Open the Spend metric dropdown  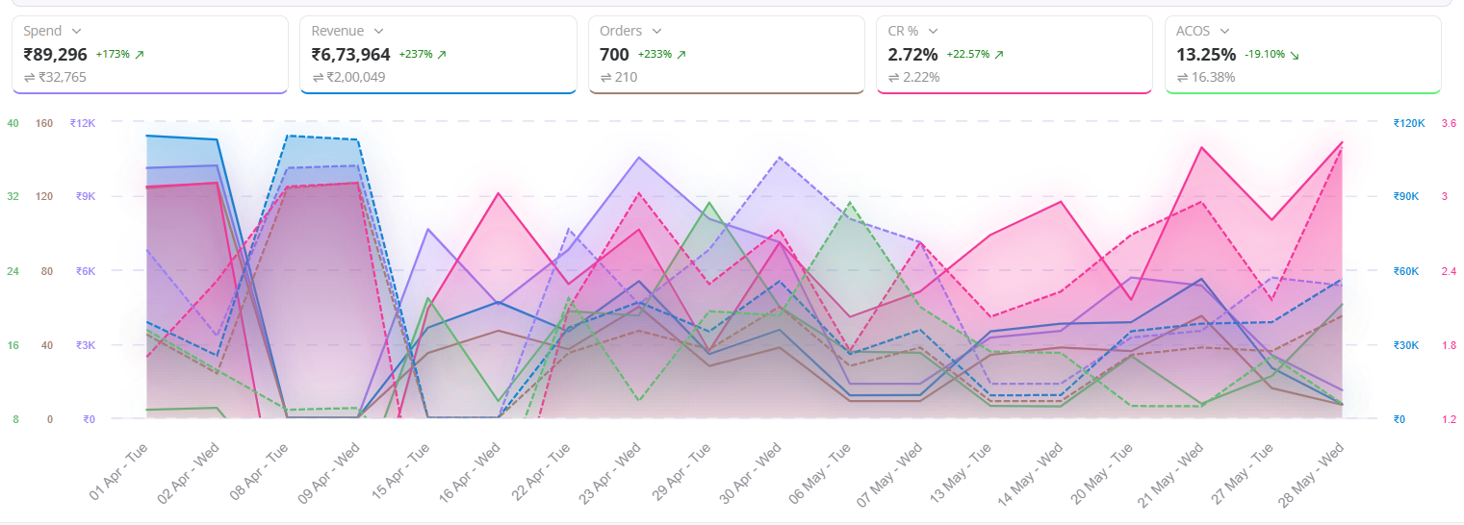(76, 32)
